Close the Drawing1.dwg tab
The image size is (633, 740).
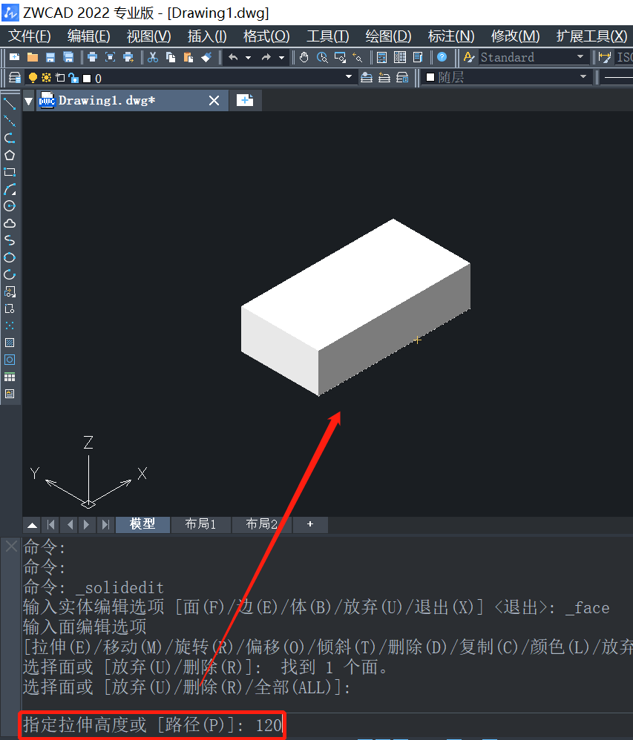214,101
